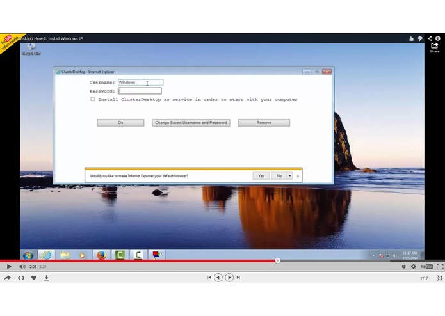This screenshot has height=316, width=445.
Task: Download the video with the download icon
Action: pyautogui.click(x=47, y=278)
